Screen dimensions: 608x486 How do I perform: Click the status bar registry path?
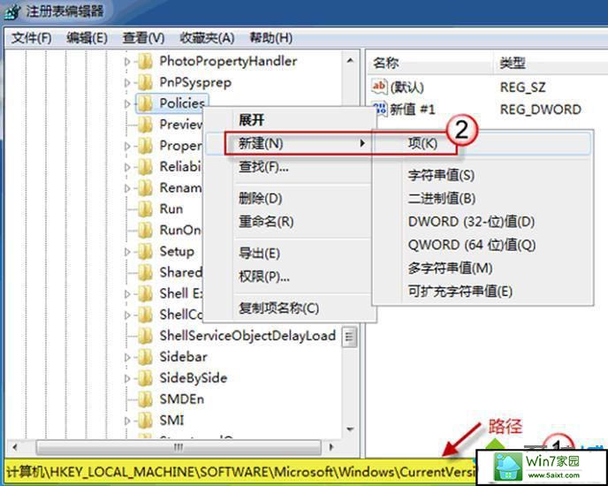pos(240,472)
